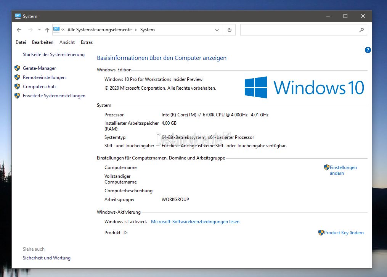Image resolution: width=387 pixels, height=277 pixels.
Task: Open the Bearbeiten menu
Action: pyautogui.click(x=43, y=42)
